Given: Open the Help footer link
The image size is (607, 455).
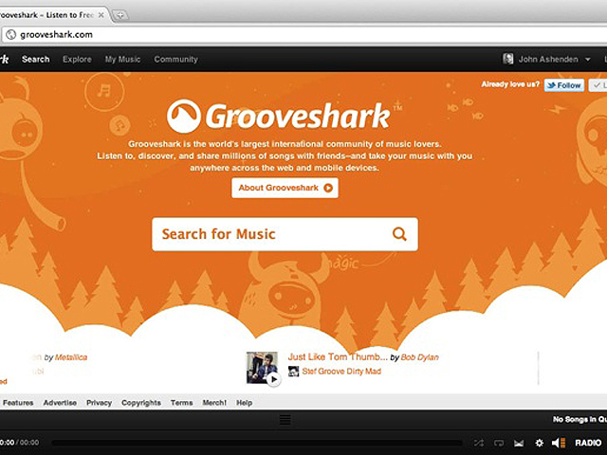Looking at the screenshot, I should pyautogui.click(x=245, y=403).
